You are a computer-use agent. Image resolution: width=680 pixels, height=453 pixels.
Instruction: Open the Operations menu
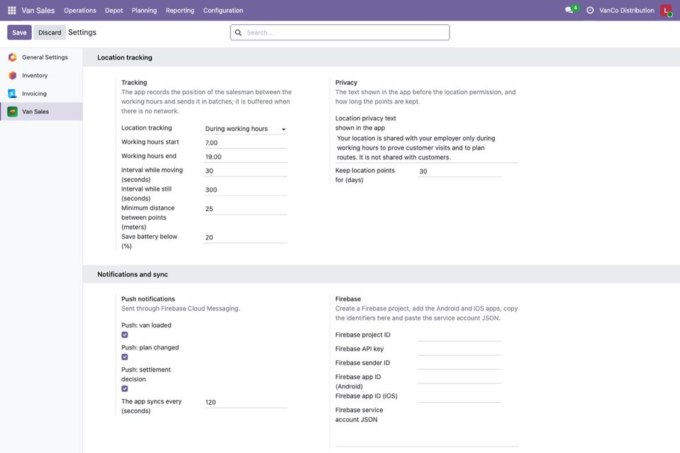pyautogui.click(x=80, y=11)
